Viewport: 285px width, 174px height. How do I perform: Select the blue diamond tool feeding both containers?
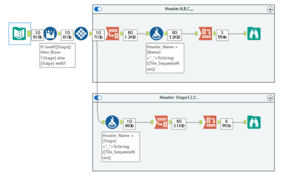[x=81, y=33]
